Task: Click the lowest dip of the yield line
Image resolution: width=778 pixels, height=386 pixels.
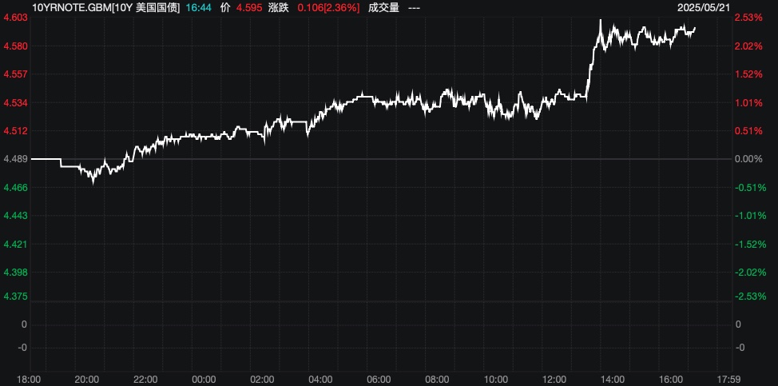Action: [93, 181]
